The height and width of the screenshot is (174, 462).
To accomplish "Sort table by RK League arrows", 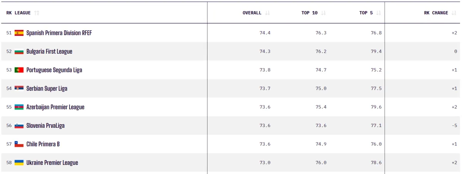I will pyautogui.click(x=37, y=13).
